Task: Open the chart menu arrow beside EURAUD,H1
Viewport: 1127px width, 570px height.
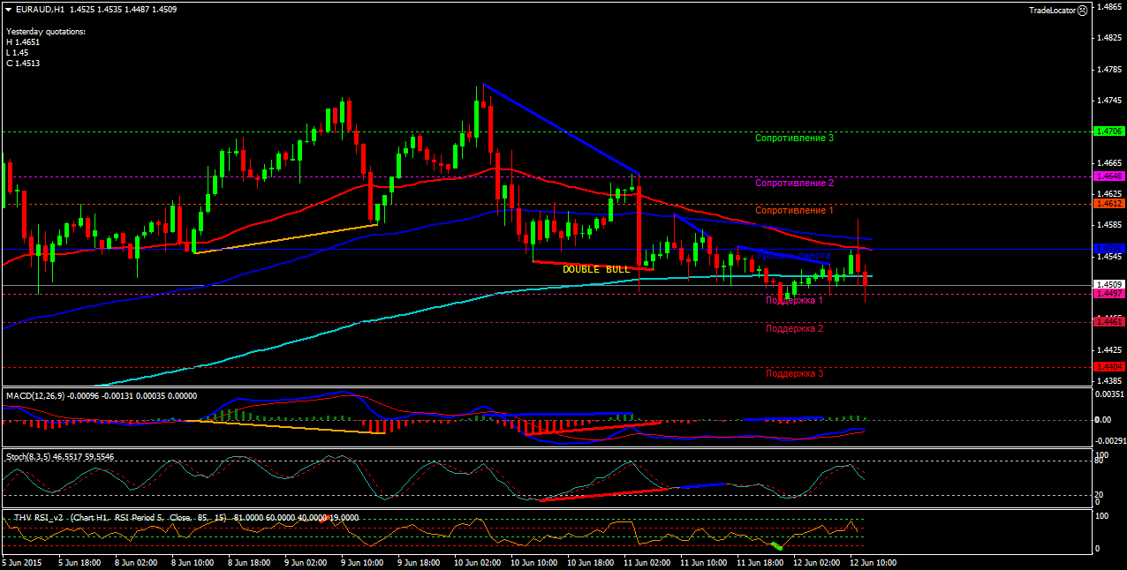Action: 9,9
